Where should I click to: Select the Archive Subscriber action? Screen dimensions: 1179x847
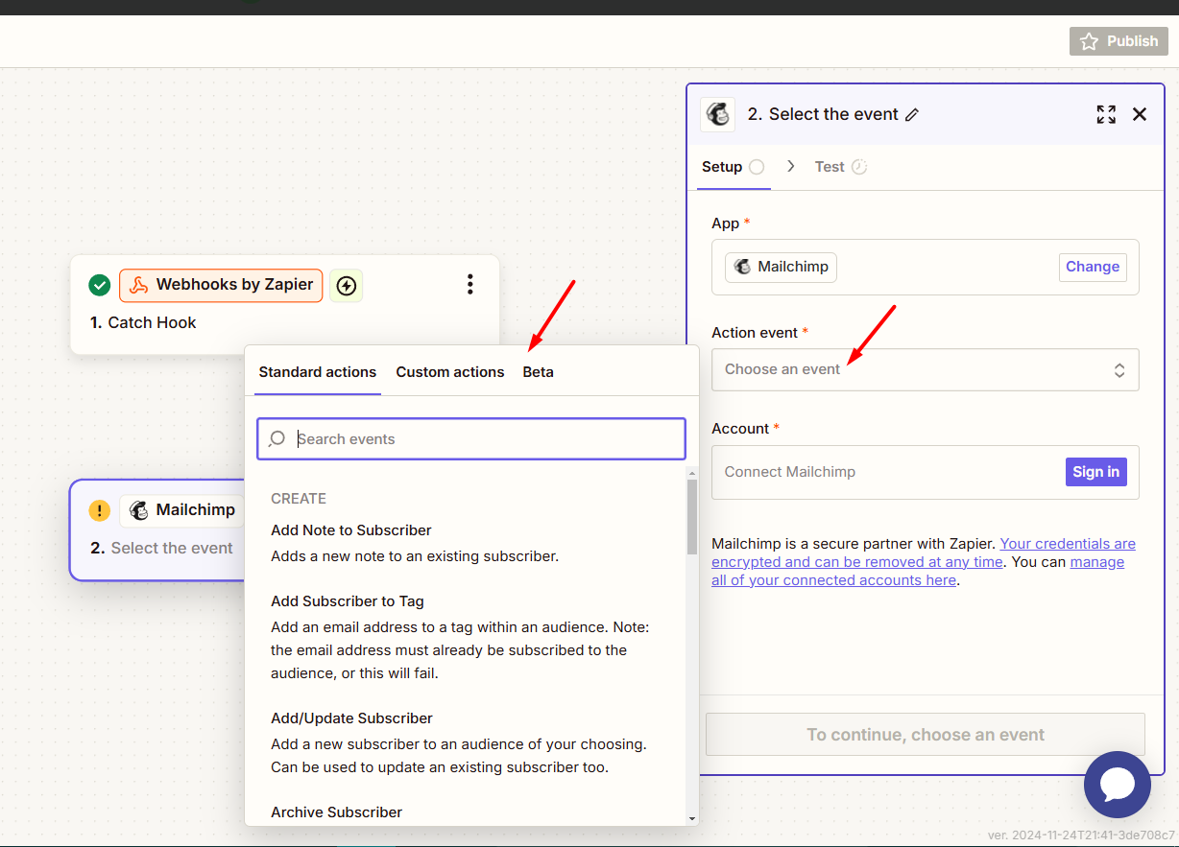pos(337,812)
